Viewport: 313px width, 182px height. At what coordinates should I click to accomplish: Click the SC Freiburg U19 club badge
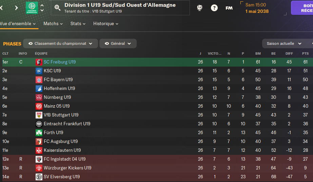(x=39, y=62)
